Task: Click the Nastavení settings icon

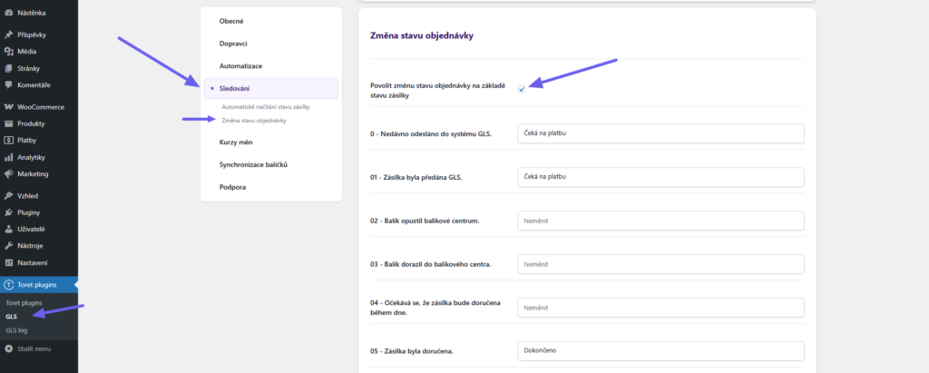Action: pos(8,262)
